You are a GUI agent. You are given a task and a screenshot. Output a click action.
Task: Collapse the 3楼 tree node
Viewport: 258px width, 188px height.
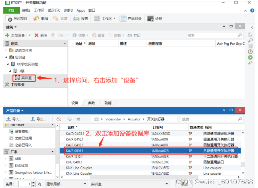tap(10, 71)
